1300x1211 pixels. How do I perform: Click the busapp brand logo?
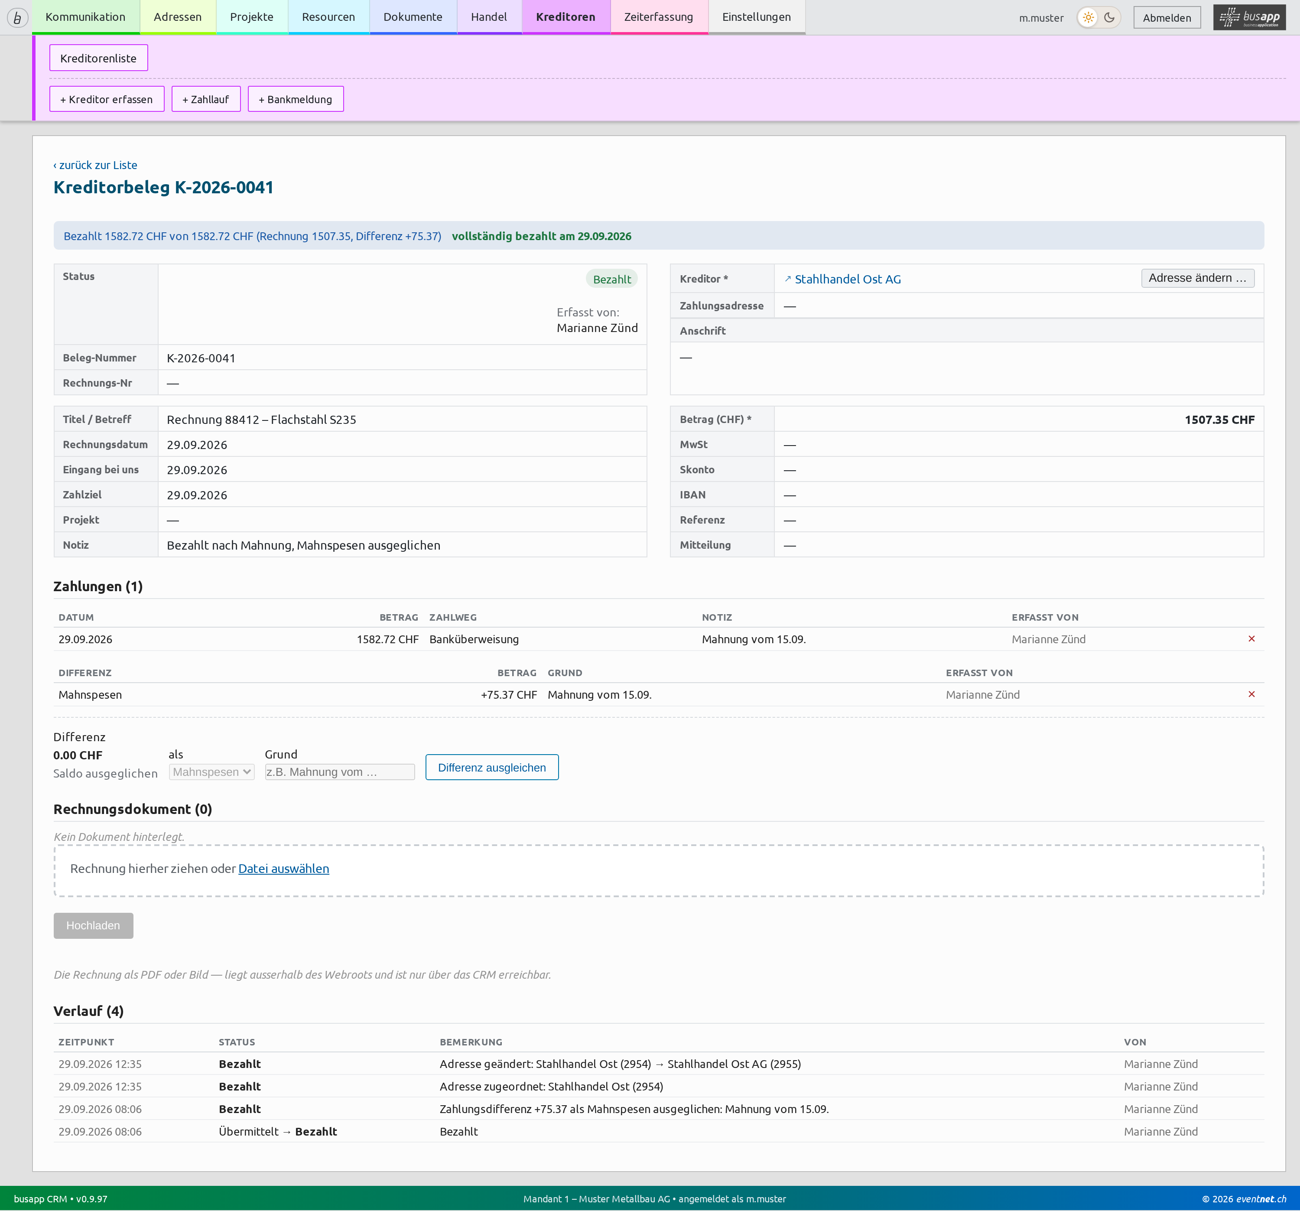(1249, 18)
